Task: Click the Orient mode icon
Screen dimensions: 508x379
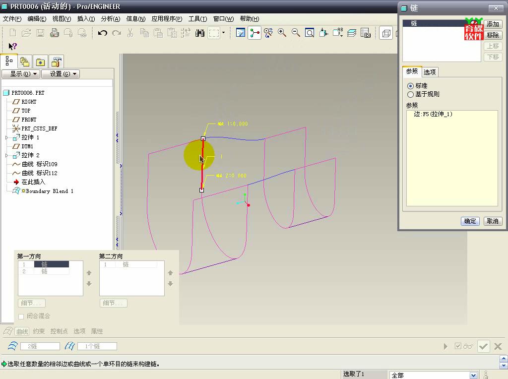Action: [x=268, y=33]
